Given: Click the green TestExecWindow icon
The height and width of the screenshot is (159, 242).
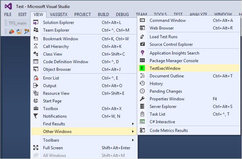Looking at the screenshot, I should 142,68.
